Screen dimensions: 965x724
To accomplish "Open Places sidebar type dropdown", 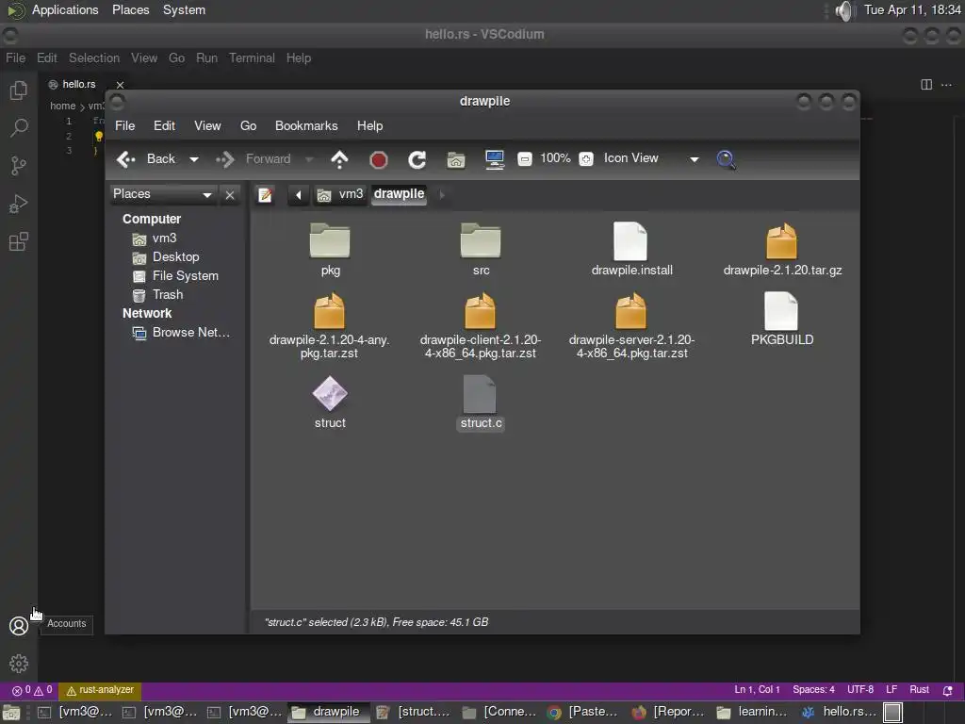I will 162,194.
